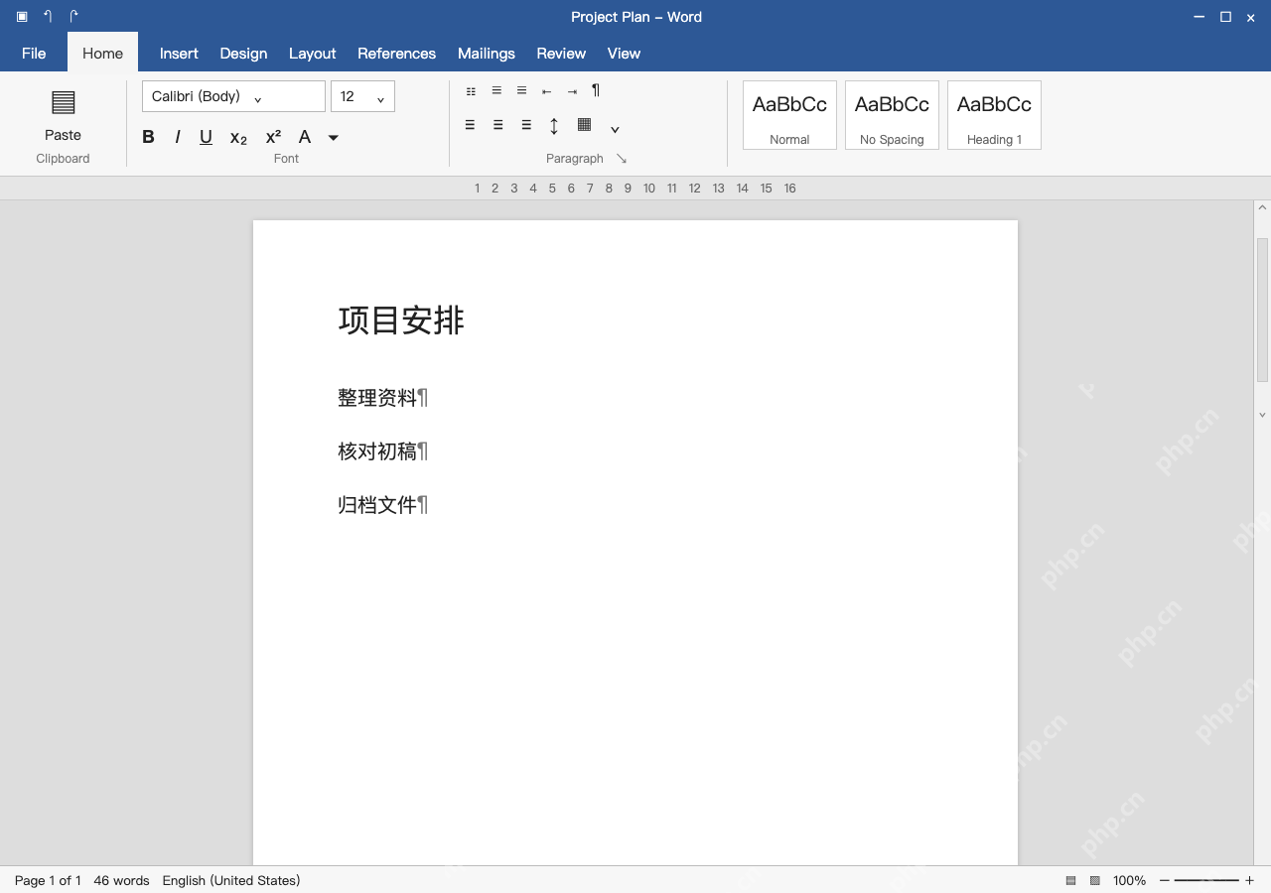Switch to the Review tab
The width and height of the screenshot is (1271, 893).
pyautogui.click(x=561, y=54)
